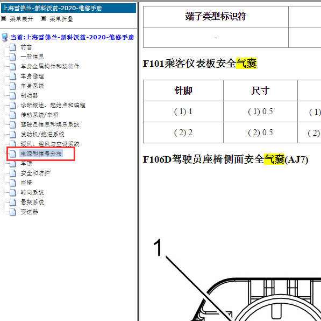
Task: Click the cell reading ( 2) 2
Action: click(183, 132)
